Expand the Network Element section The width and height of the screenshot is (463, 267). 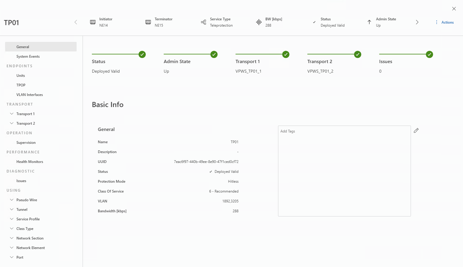12,248
